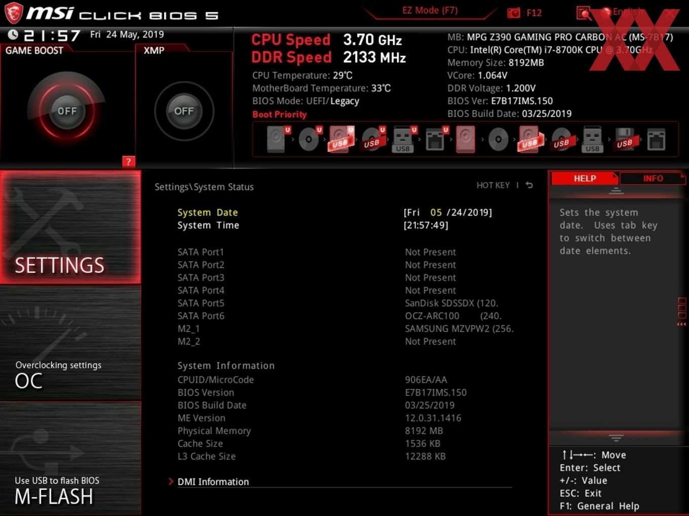
Task: Click the System Time value 21:57:49
Action: point(426,225)
